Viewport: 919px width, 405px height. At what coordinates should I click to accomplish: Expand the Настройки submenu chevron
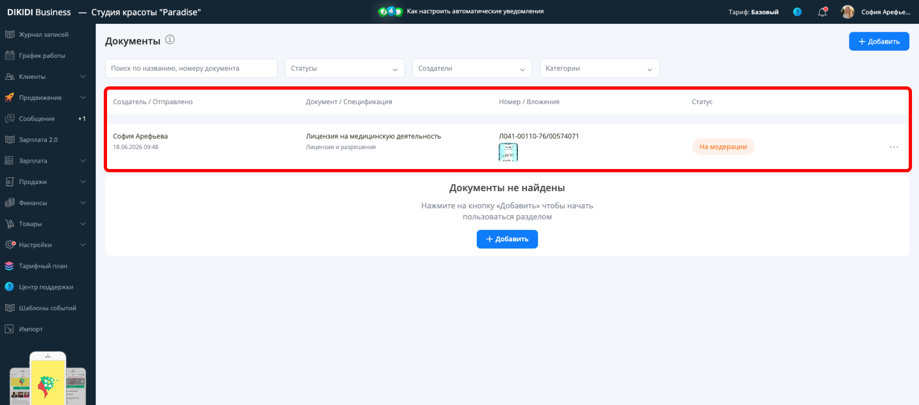pyautogui.click(x=83, y=245)
